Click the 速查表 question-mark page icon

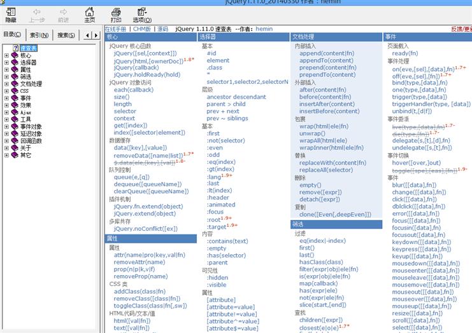click(15, 48)
